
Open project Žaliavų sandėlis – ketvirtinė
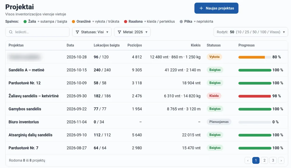pyautogui.click(x=34, y=96)
